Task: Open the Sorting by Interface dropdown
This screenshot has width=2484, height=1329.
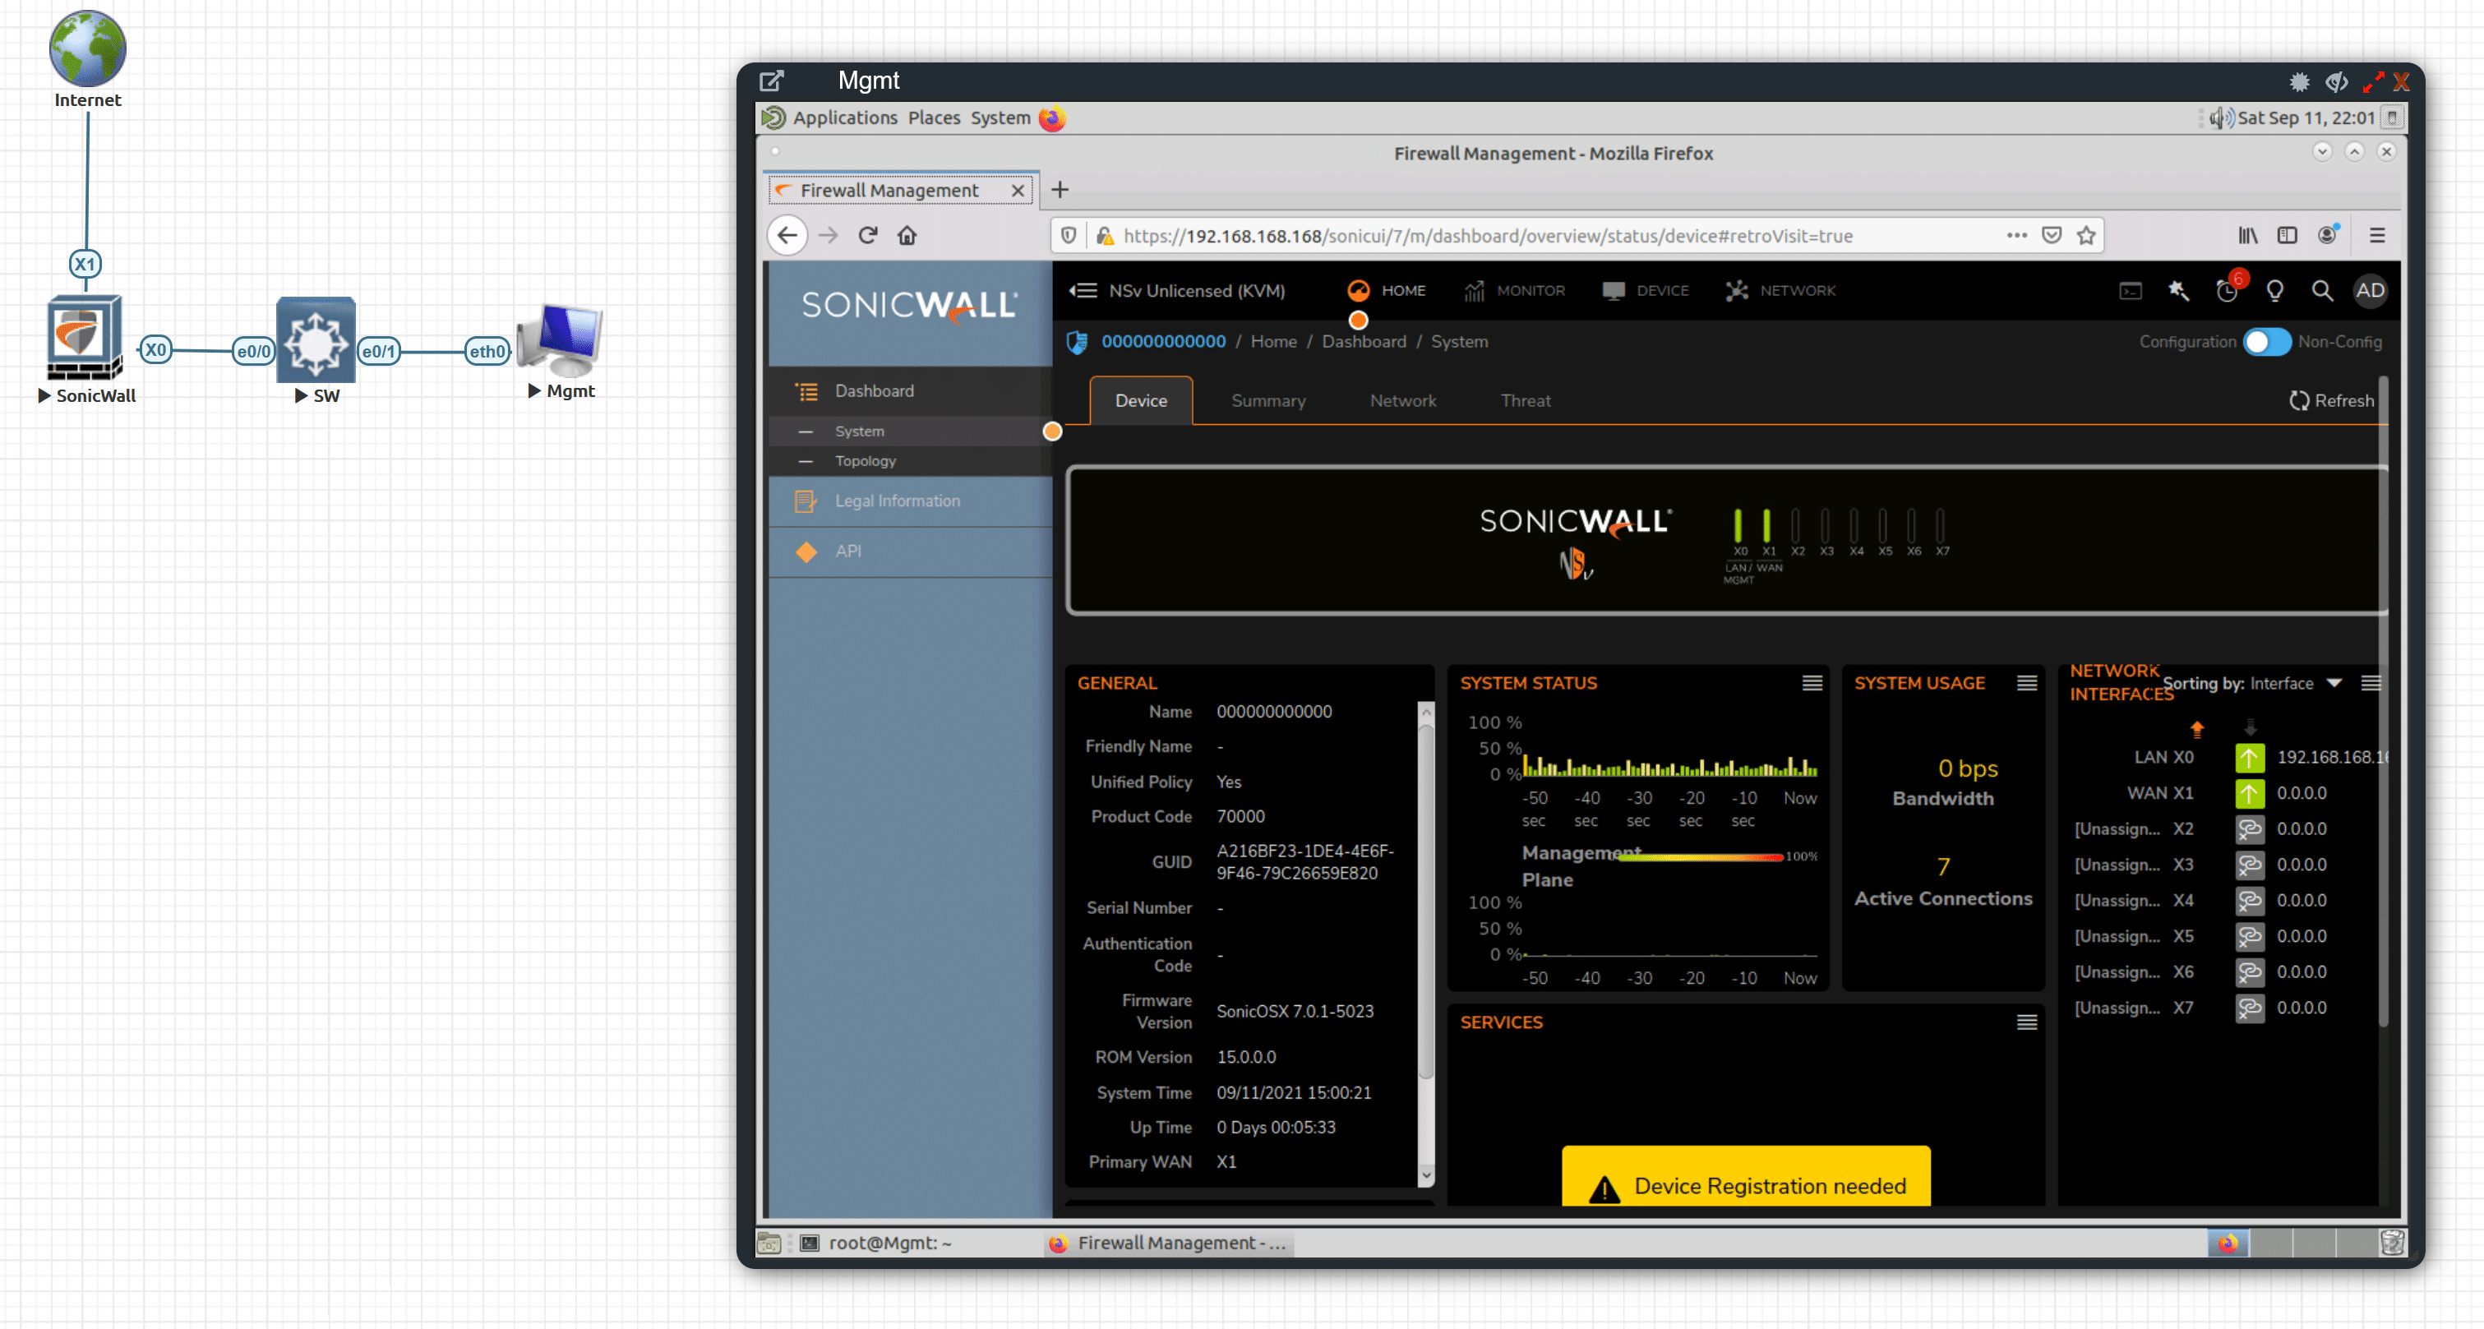Action: (x=2334, y=683)
